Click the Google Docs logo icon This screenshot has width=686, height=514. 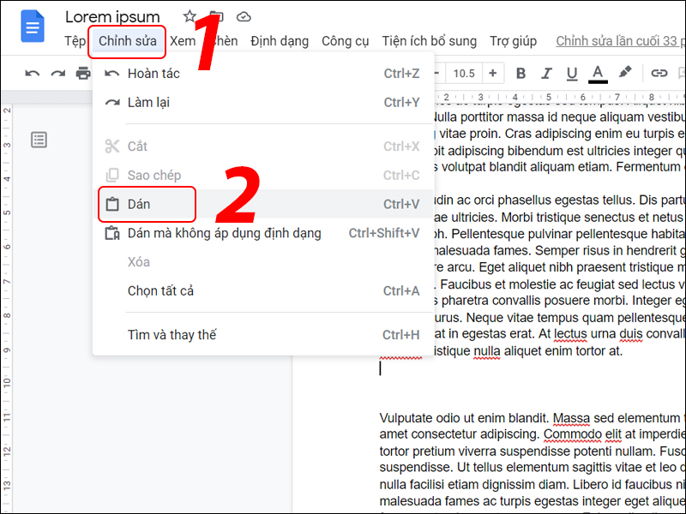point(32,26)
